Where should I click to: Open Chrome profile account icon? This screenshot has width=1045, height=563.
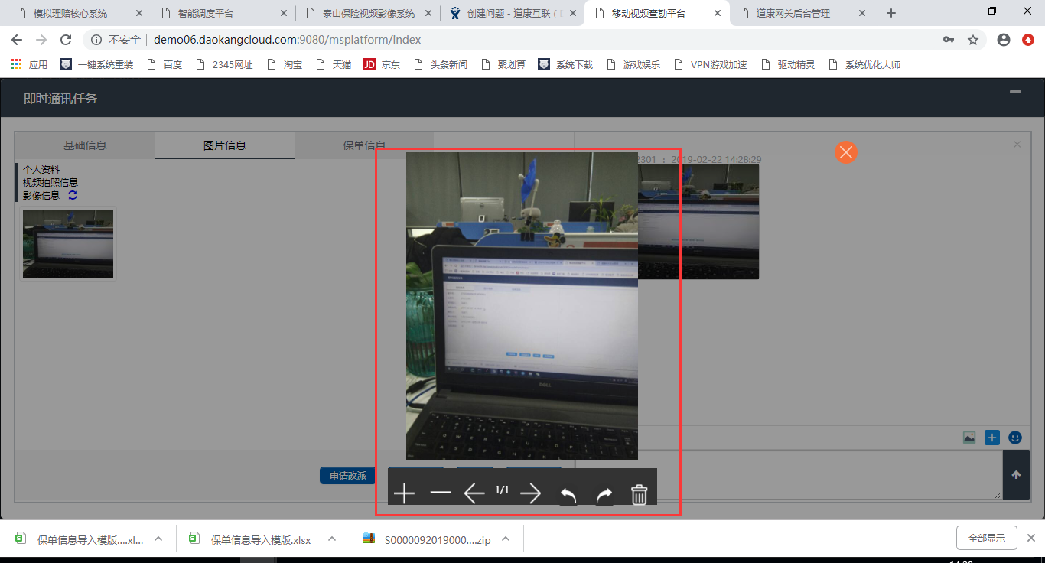point(1004,40)
